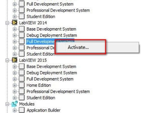This screenshot has width=141, height=113.
Task: Select LabVIEW 2015 Professional Development System
Action: coord(58,92)
